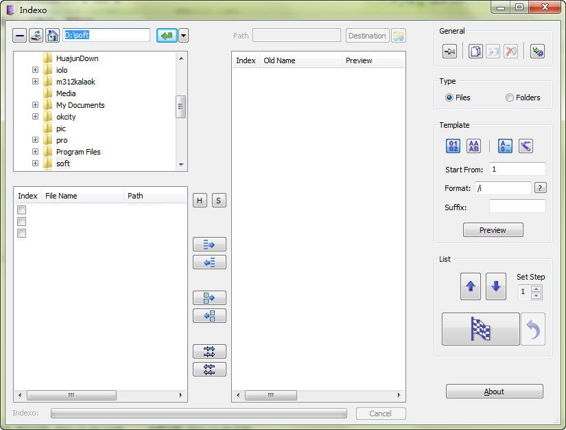Select the Files radio button
Screen dimensions: 566x430
[x=449, y=98]
